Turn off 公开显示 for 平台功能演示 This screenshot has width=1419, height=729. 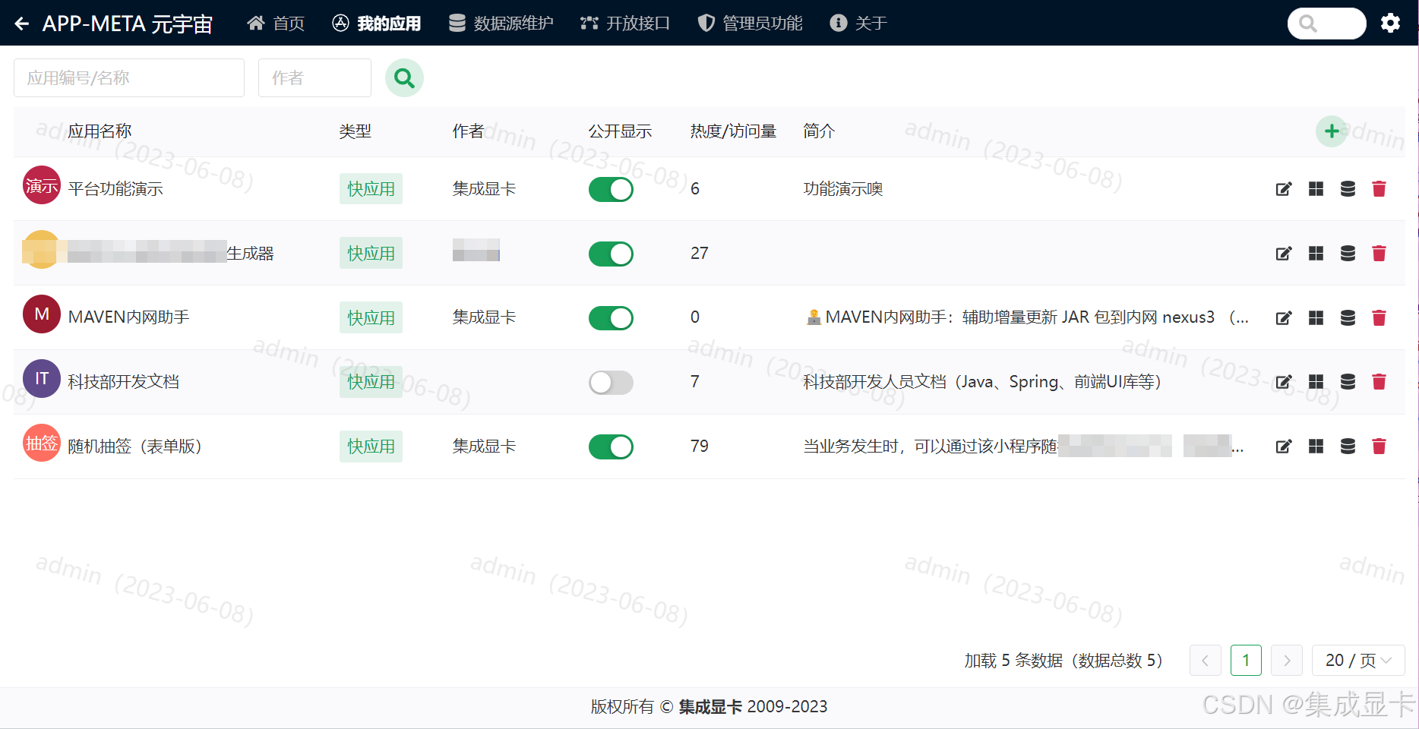[x=611, y=189]
